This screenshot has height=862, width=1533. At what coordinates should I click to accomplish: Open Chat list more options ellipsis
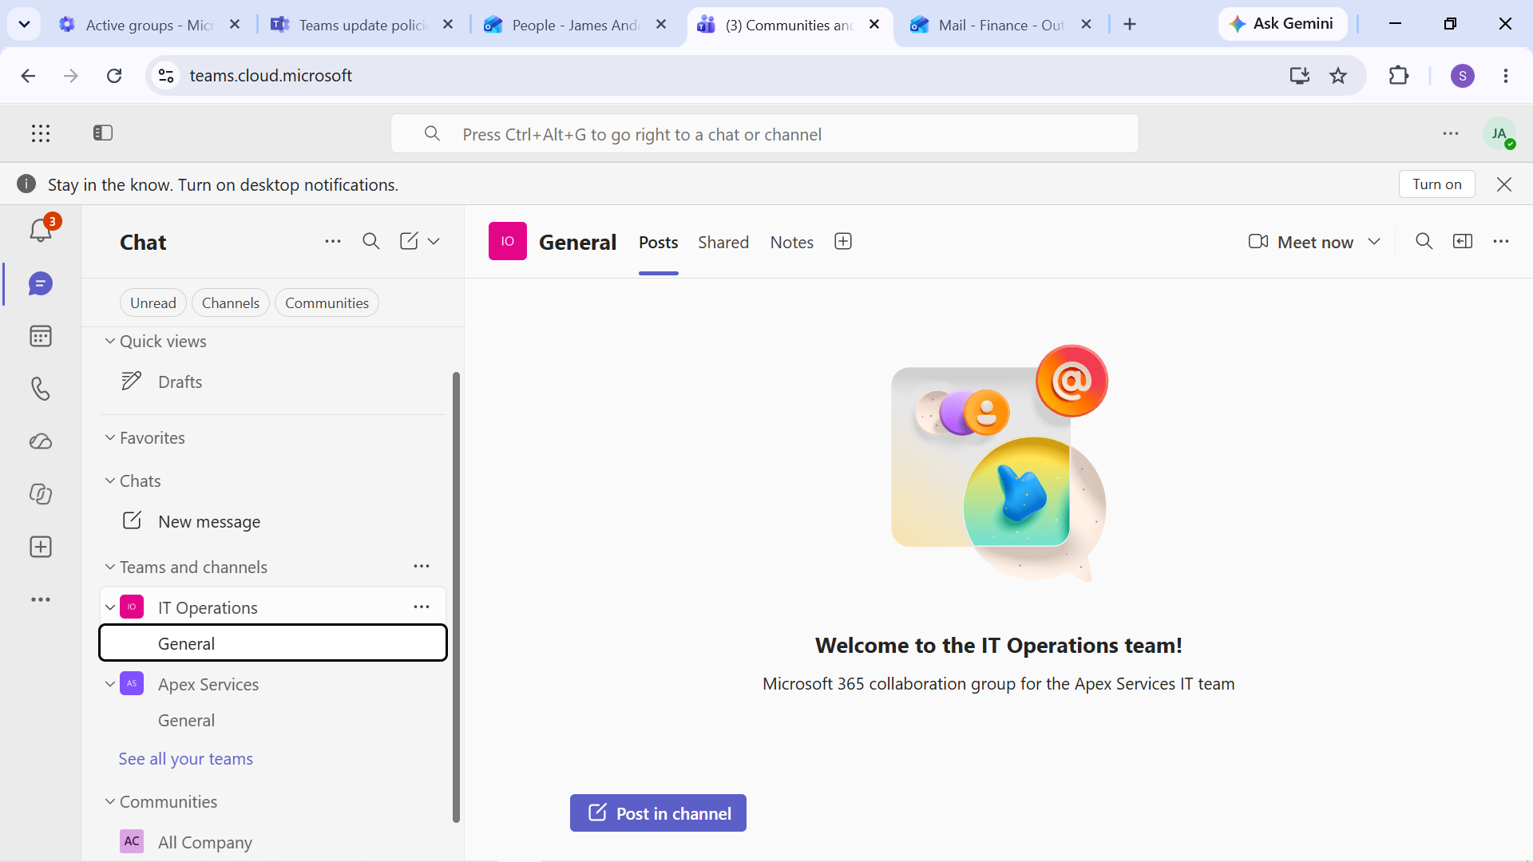pos(333,241)
